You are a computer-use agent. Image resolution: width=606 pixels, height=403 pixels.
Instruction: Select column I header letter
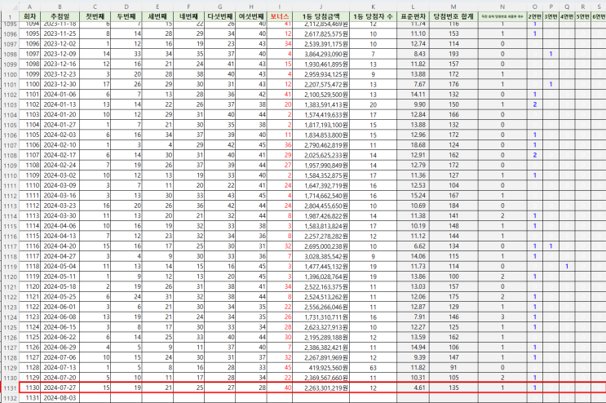[280, 7]
